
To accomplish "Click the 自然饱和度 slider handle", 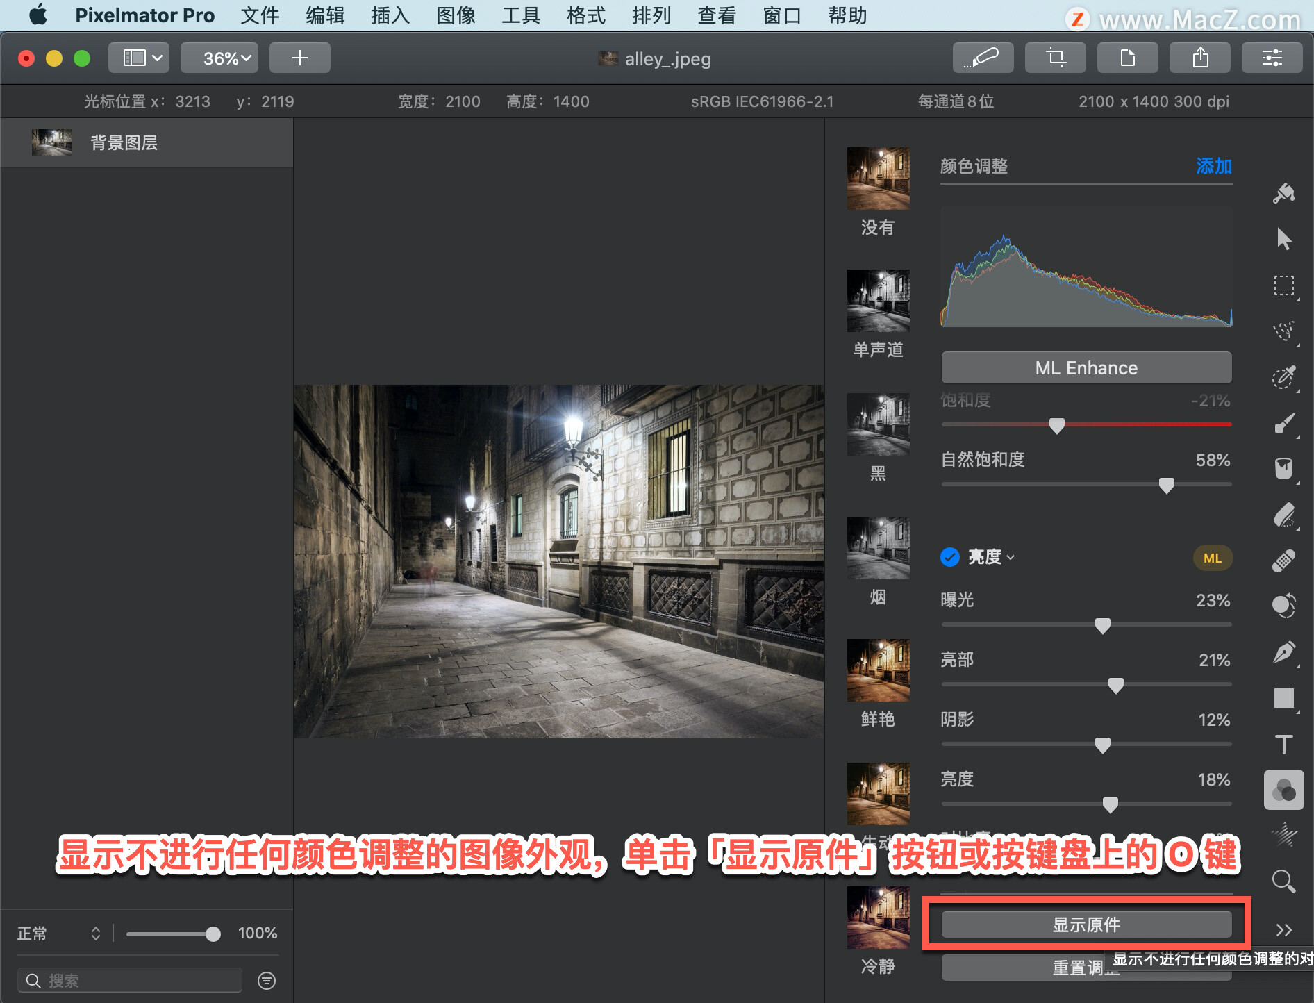I will click(1167, 486).
